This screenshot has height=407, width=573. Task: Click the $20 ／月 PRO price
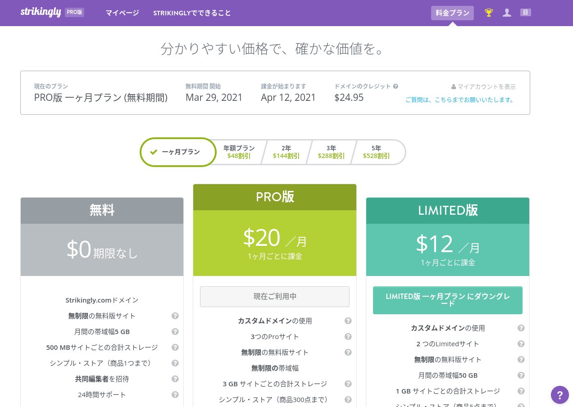pos(275,239)
